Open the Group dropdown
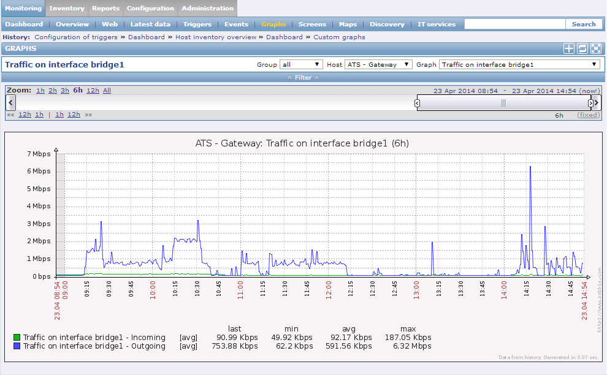The width and height of the screenshot is (607, 375). tap(301, 64)
